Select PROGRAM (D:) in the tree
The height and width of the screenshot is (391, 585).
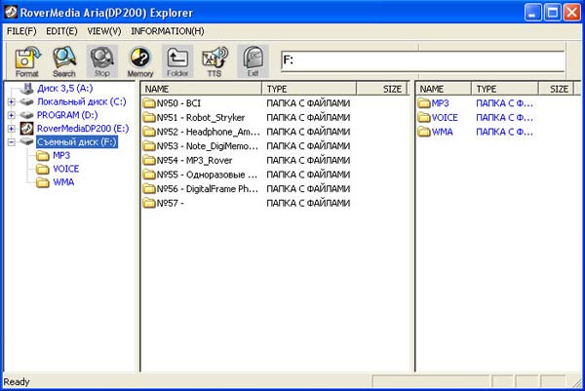pyautogui.click(x=67, y=115)
